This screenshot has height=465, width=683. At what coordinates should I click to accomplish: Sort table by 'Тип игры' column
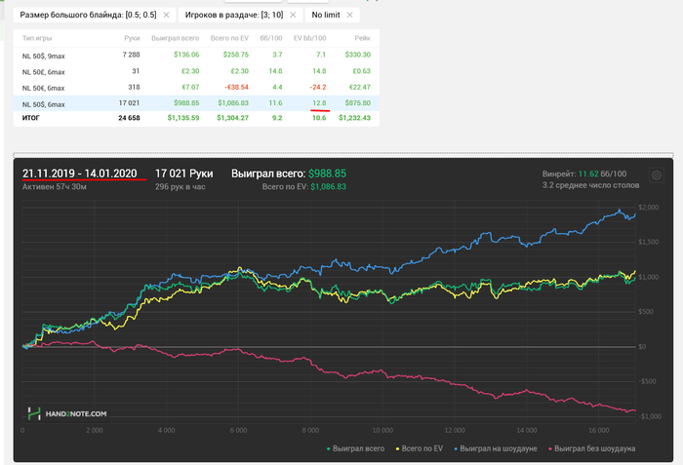coord(37,38)
